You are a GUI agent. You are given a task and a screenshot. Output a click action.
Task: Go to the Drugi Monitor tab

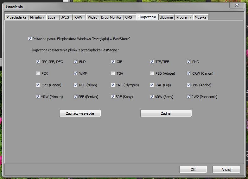(111, 17)
